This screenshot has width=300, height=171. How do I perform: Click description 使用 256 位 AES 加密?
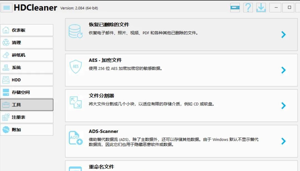tap(126, 68)
